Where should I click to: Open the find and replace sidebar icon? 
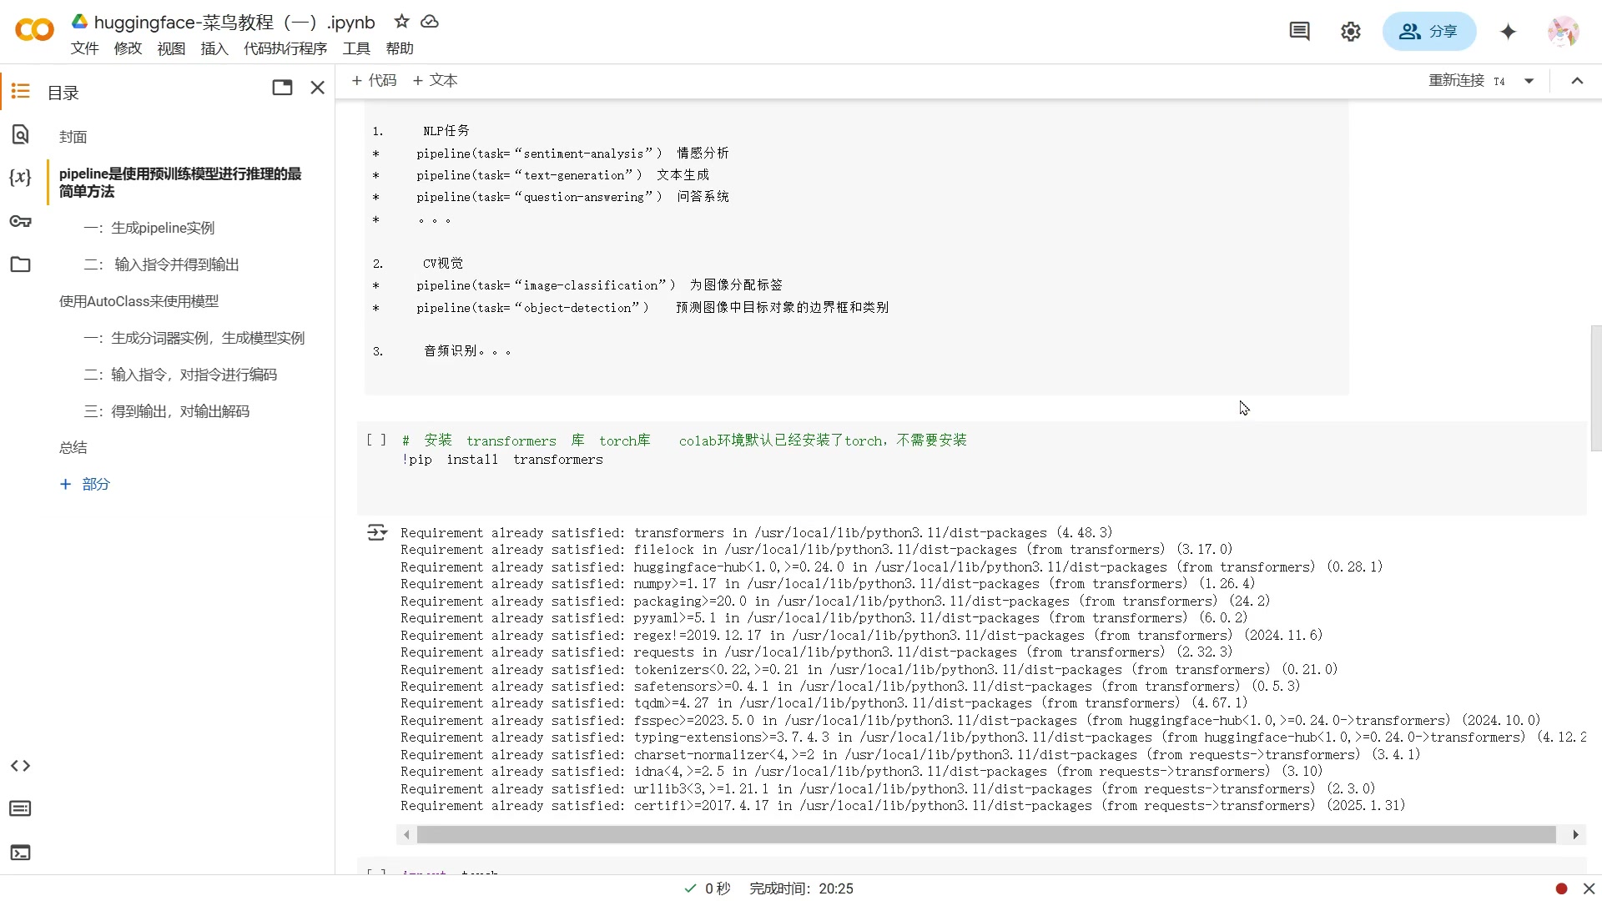click(21, 134)
